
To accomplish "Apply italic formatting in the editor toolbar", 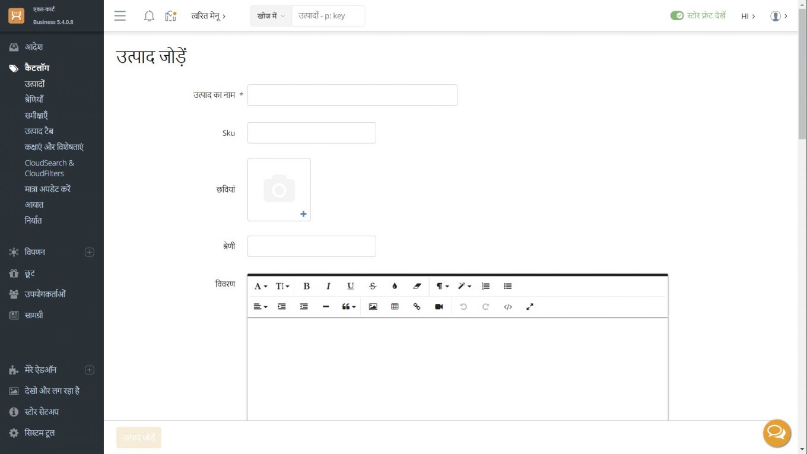I will [x=328, y=286].
